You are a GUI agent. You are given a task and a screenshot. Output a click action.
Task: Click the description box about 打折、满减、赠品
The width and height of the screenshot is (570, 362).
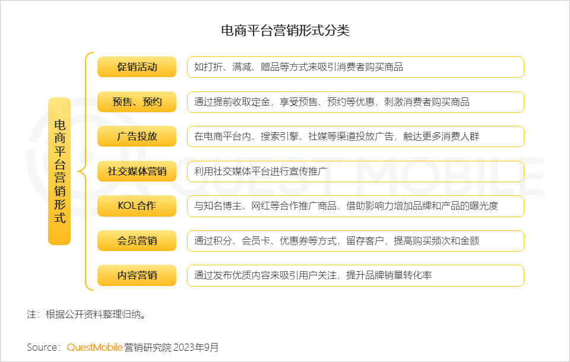point(355,67)
